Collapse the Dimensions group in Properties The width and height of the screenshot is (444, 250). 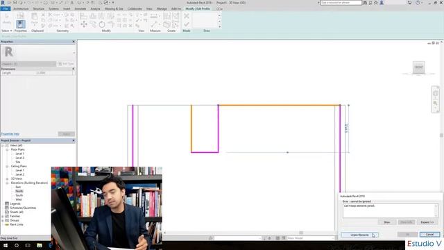(x=73, y=69)
